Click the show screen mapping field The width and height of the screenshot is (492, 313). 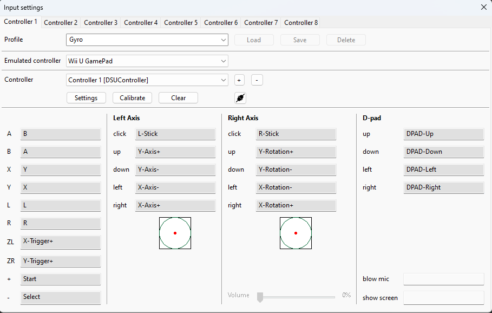(443, 297)
